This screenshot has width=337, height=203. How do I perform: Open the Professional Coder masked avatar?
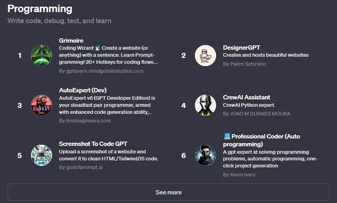click(205, 155)
